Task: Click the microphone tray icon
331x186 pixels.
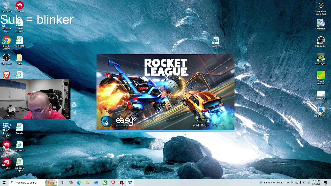Action: click(300, 183)
